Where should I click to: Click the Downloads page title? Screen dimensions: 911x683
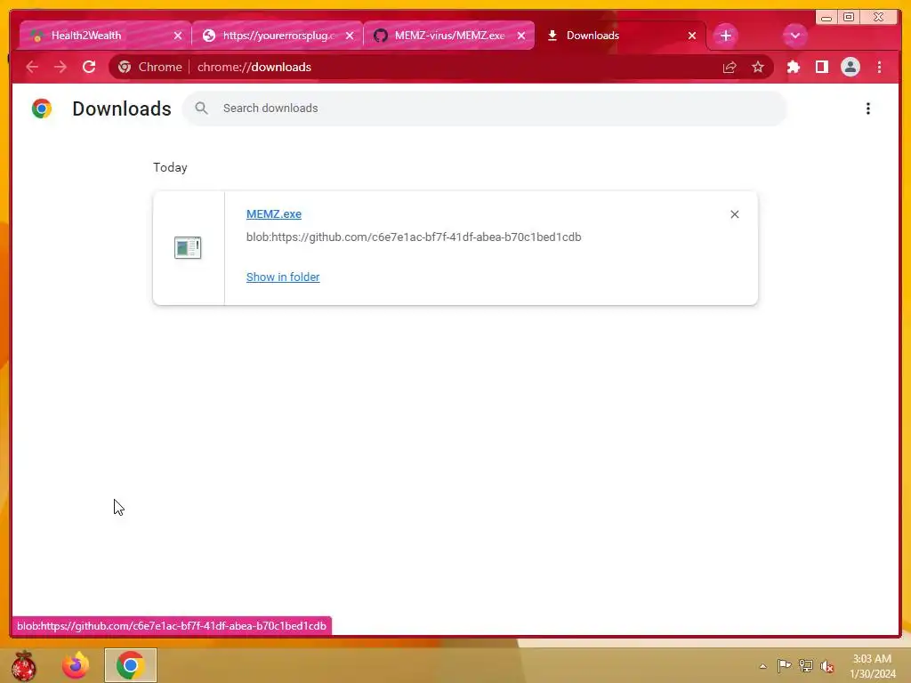(122, 108)
